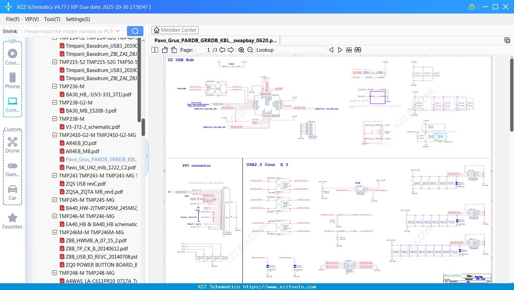Open the Settings(S) menu

point(78,19)
